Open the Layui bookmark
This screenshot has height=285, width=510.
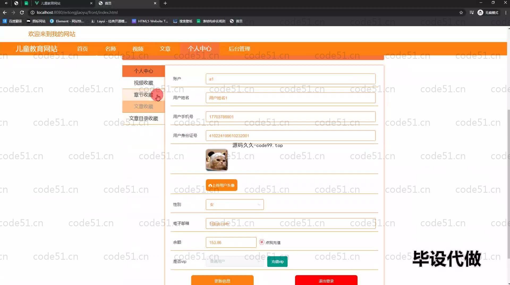pyautogui.click(x=109, y=21)
